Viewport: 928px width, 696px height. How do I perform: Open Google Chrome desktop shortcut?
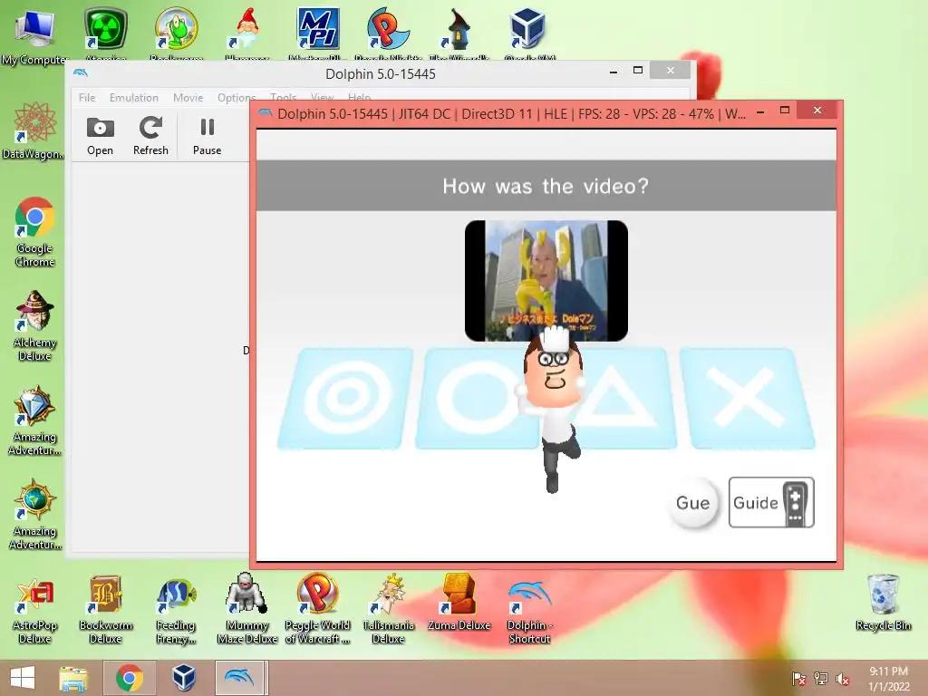34,232
